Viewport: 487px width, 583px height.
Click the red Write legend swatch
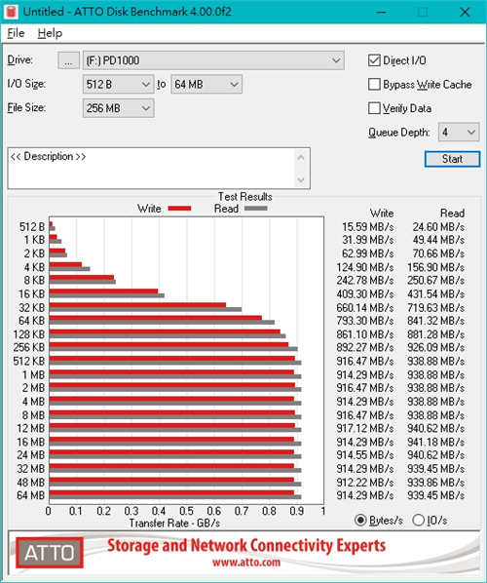click(x=179, y=209)
